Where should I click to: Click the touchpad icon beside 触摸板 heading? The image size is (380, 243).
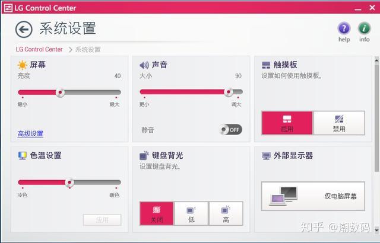tap(266, 65)
